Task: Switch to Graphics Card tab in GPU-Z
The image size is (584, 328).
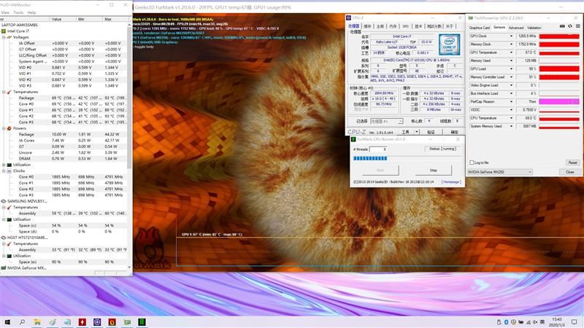Action: 480,28
